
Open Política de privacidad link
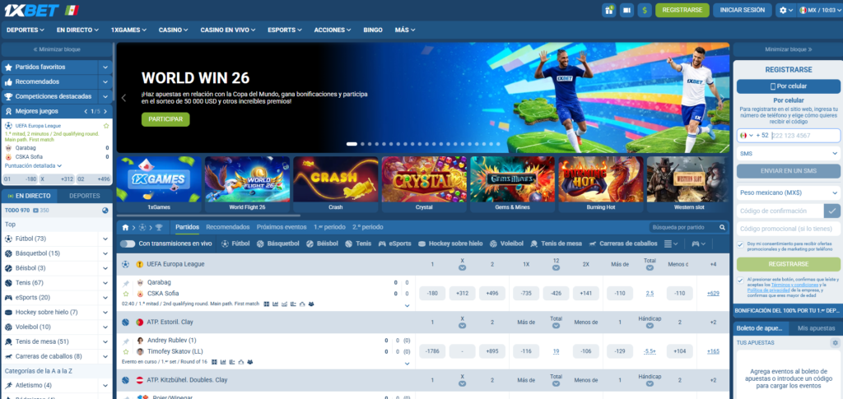coord(768,290)
